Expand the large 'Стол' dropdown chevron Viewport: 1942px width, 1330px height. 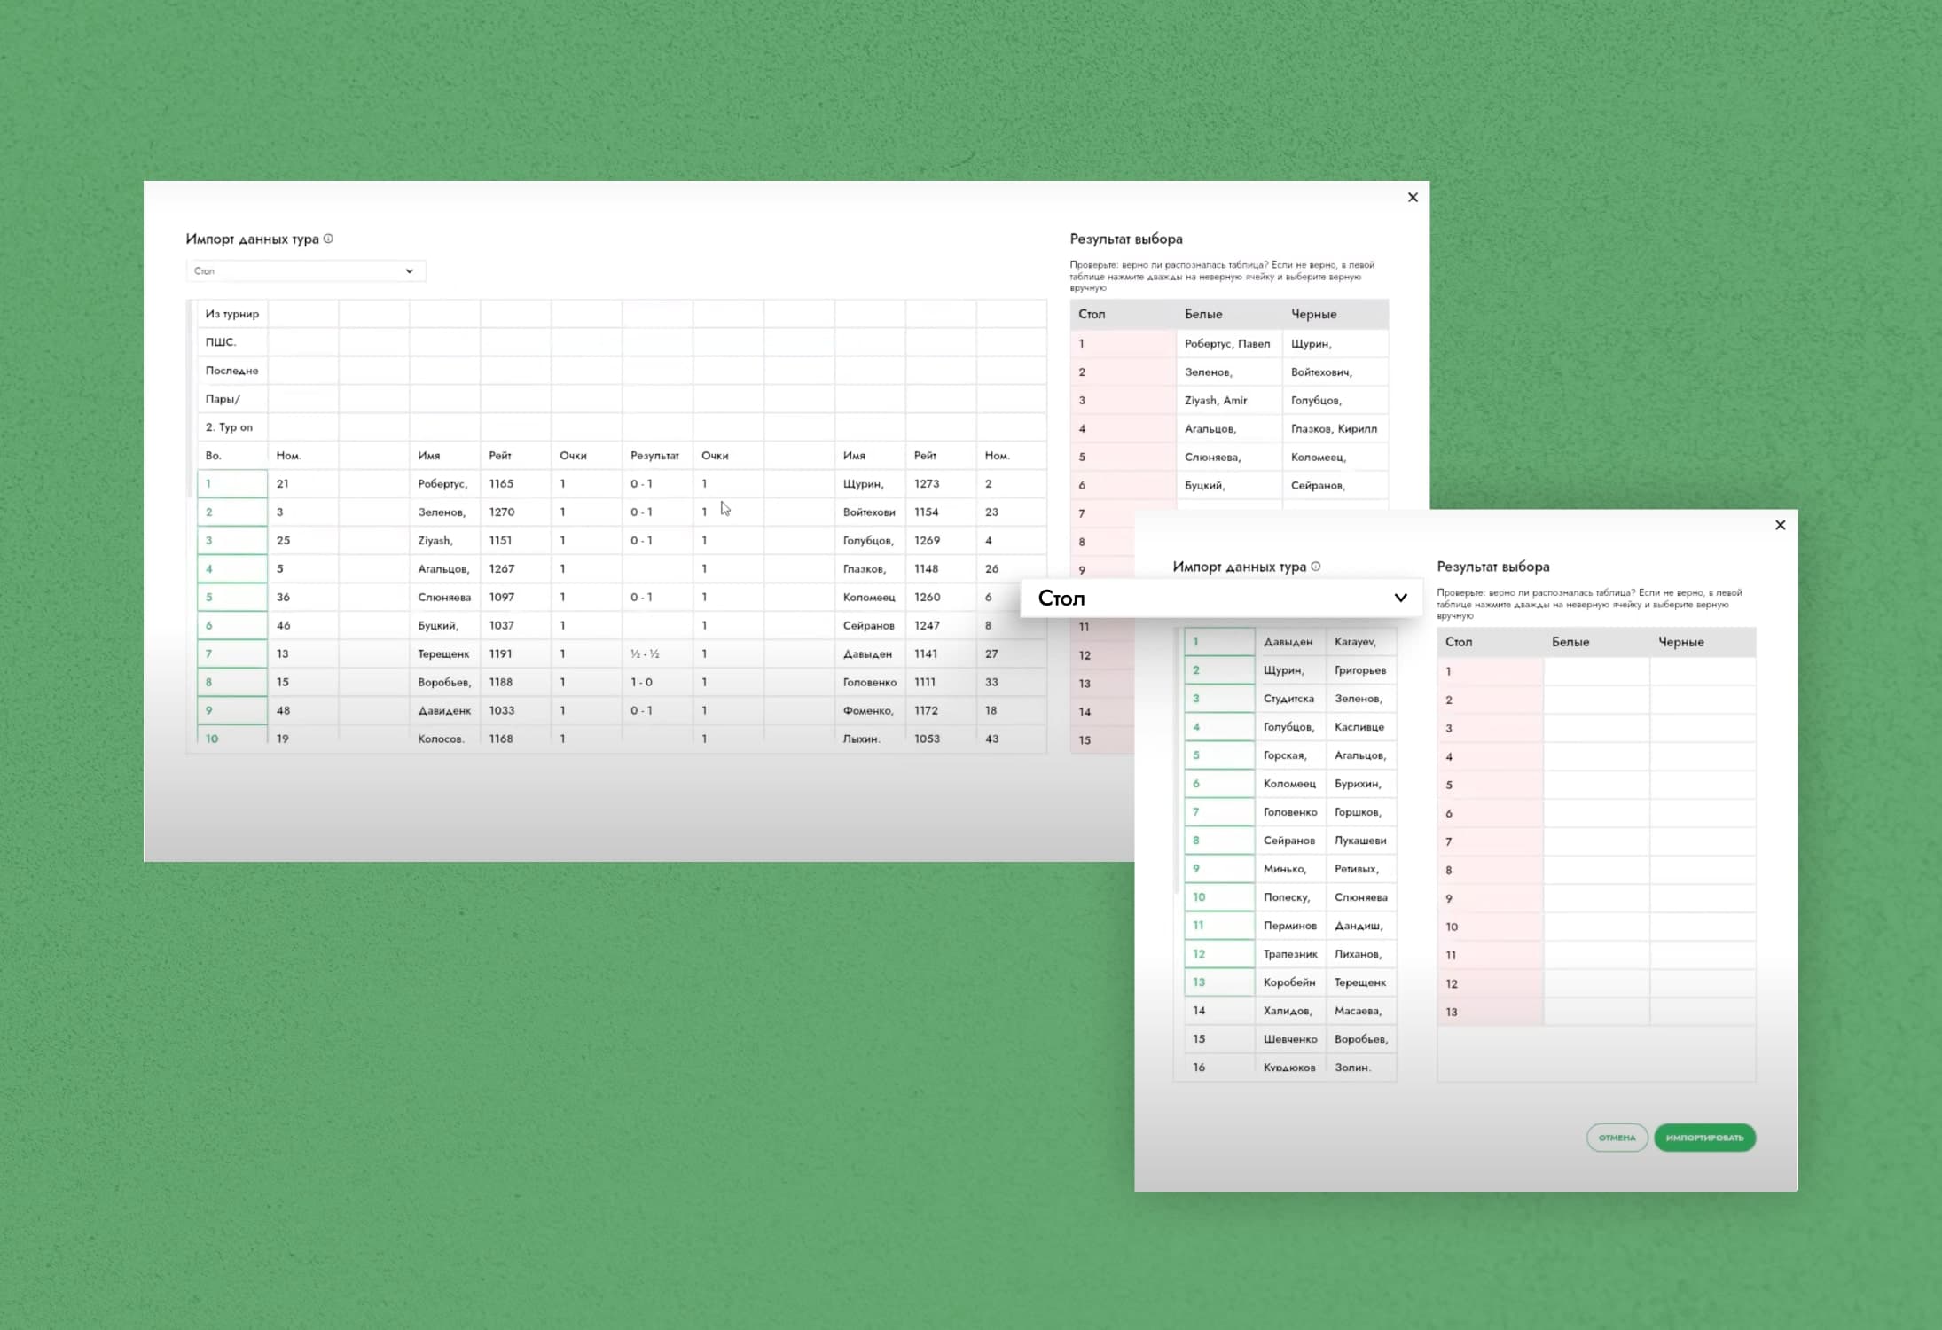pos(1400,598)
